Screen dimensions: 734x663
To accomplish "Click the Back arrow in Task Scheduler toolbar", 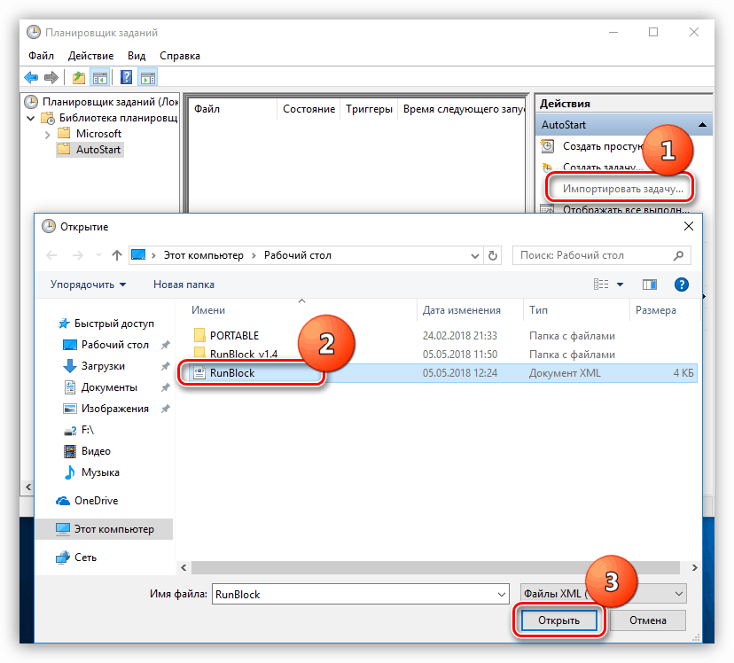I will pos(31,77).
